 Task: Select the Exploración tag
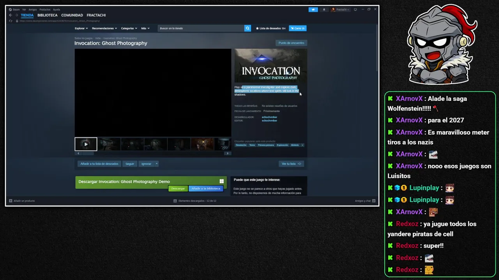pos(283,145)
